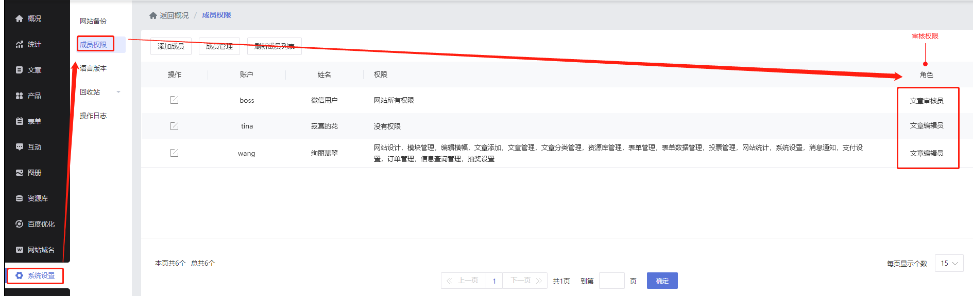Screen dimensions: 973x296
Task: Click the 成员权限 breadcrumb item
Action: [216, 15]
